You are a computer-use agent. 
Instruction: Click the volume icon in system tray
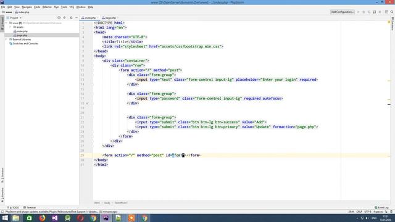(x=367, y=218)
